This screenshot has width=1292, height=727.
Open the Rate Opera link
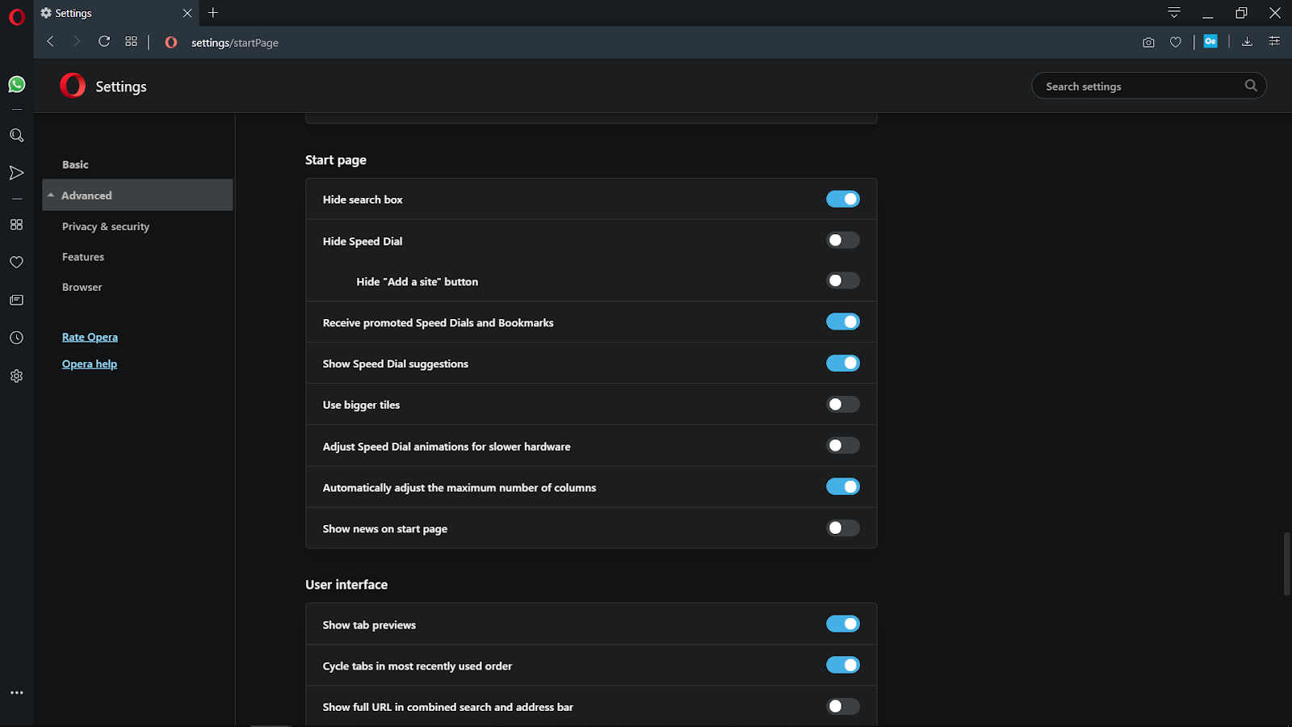pyautogui.click(x=90, y=337)
